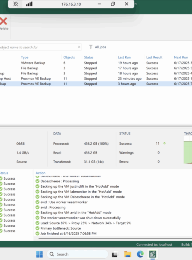Open the All jobs filter
This screenshot has height=260, width=192.
click(100, 47)
